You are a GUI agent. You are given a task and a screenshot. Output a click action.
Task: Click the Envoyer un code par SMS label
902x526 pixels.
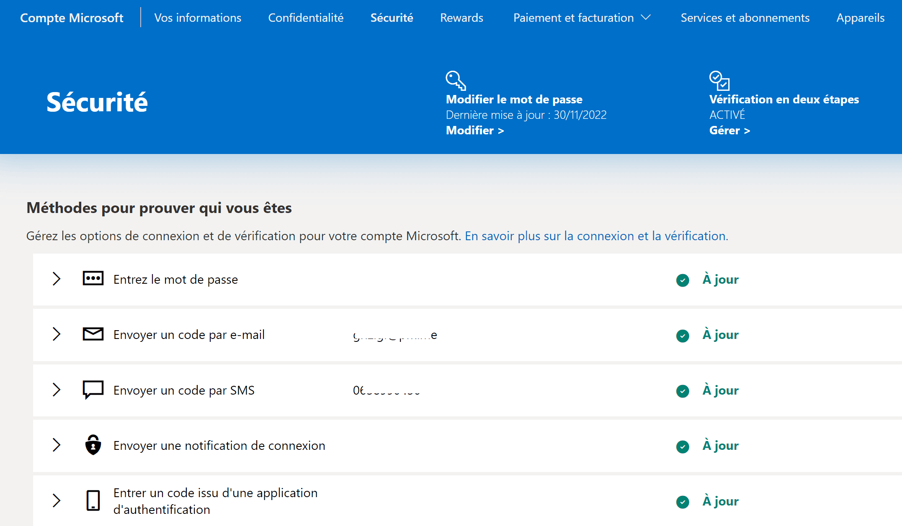pyautogui.click(x=184, y=390)
